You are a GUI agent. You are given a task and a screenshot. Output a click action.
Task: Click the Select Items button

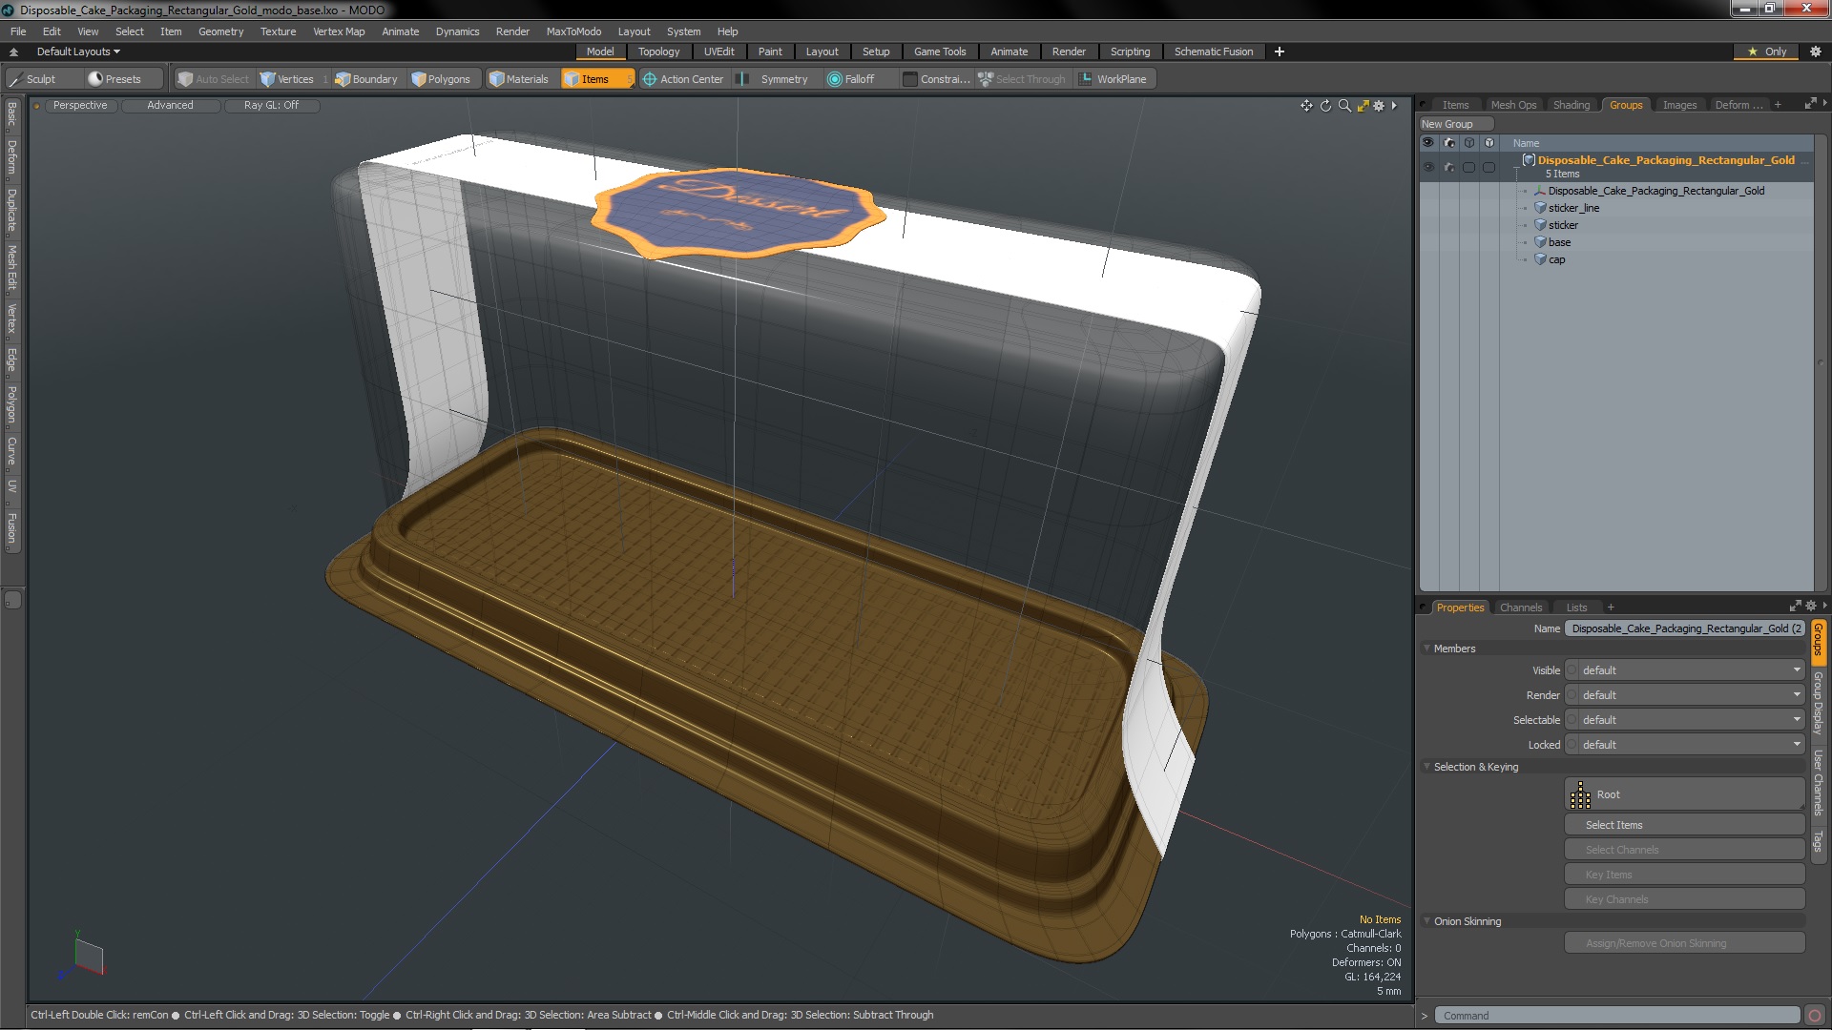[1684, 825]
